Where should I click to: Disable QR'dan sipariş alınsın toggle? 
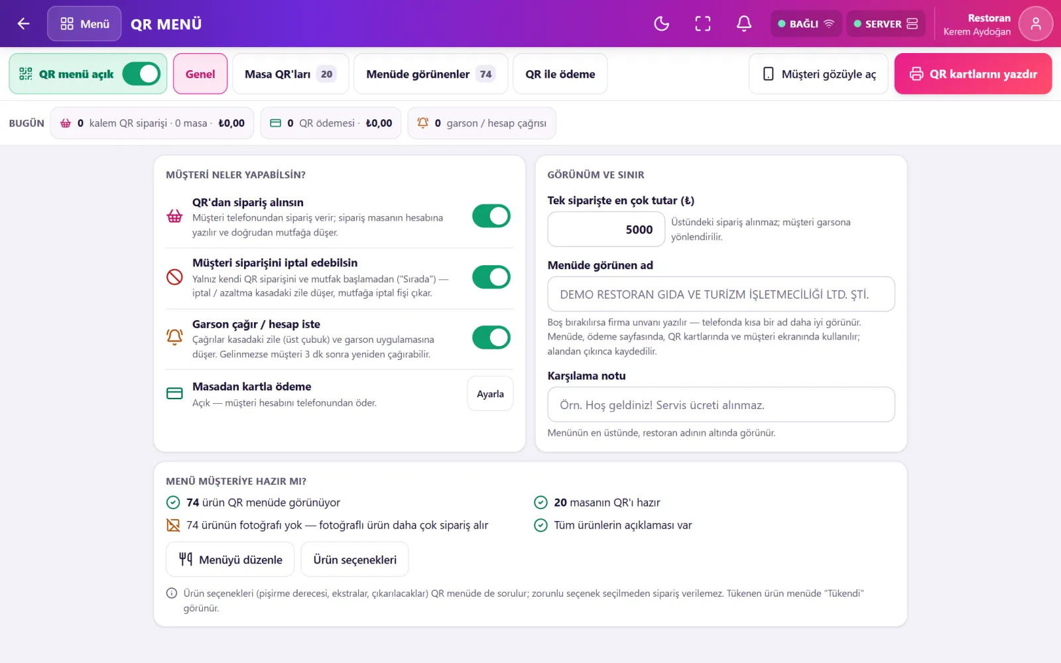(x=491, y=216)
